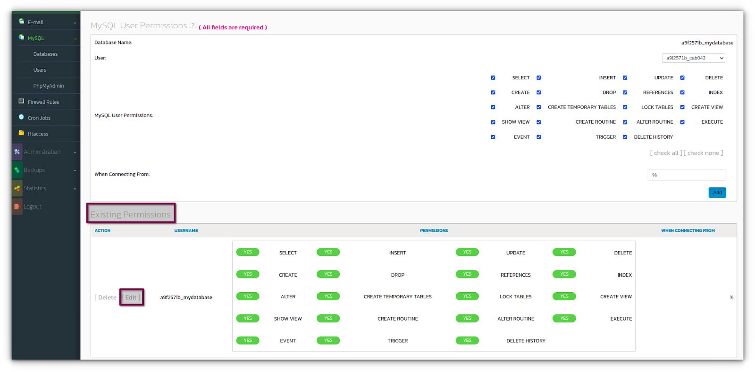Viewport: 755px width, 372px height.
Task: Click the USERNAME column header
Action: tap(186, 231)
